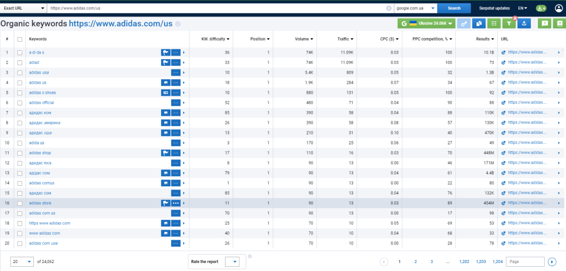Sort by the Volume column header
The width and height of the screenshot is (566, 271).
coord(304,39)
